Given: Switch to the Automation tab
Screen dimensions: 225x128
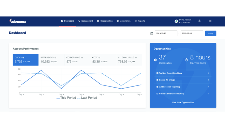Looking at the screenshot, I should (123, 21).
